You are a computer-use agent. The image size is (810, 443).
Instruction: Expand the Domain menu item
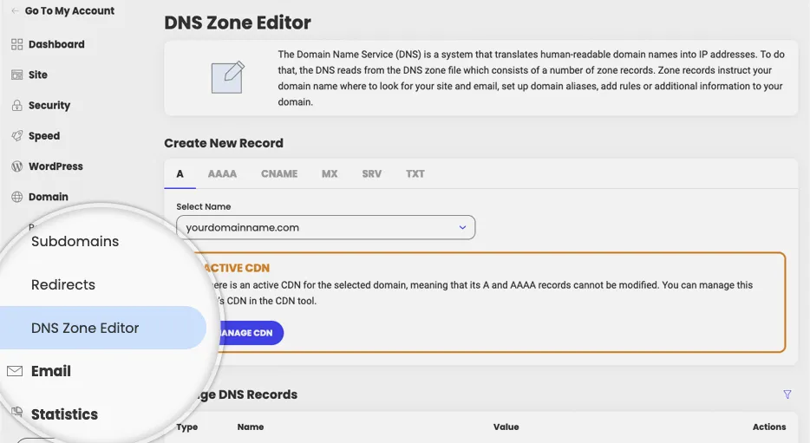click(x=48, y=197)
